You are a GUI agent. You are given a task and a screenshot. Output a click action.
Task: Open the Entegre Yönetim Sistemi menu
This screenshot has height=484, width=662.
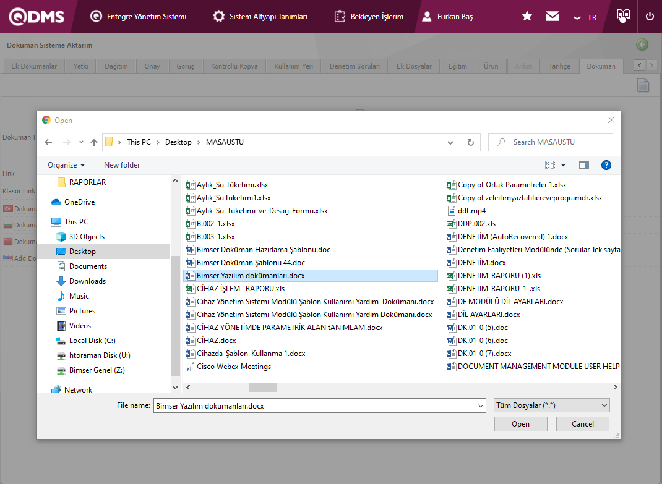tap(138, 17)
